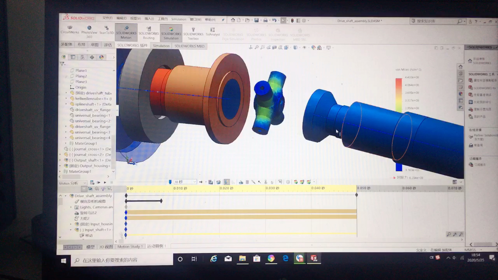Collapse the Drive_shaft_assembly motion tree node
This screenshot has height=280, width=498.
(66, 196)
